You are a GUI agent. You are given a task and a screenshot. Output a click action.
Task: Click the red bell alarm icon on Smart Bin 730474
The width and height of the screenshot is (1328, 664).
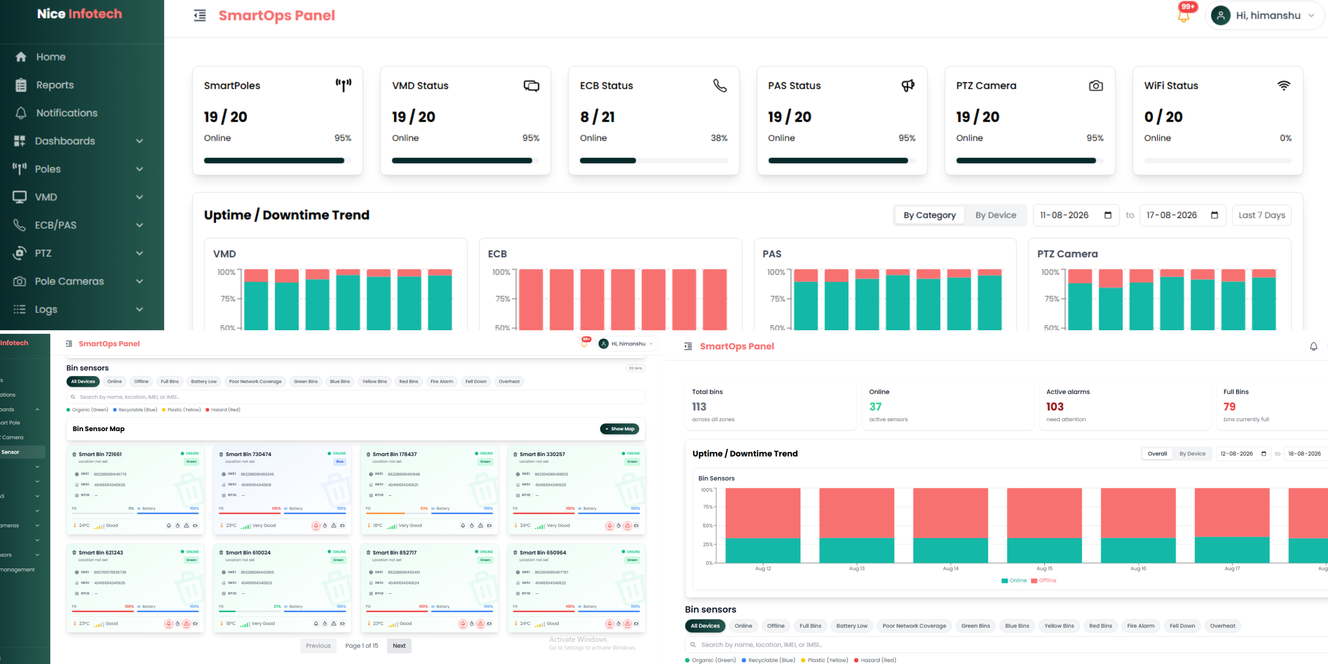click(315, 525)
